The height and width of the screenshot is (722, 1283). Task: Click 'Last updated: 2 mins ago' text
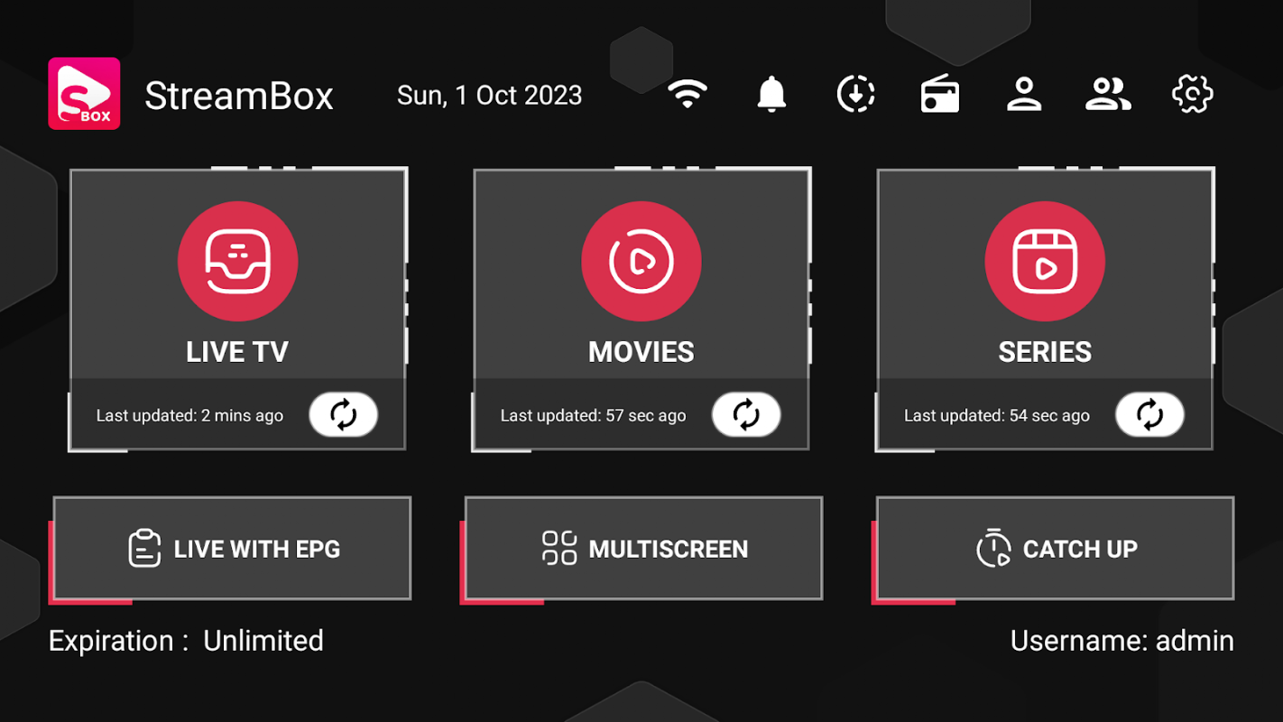coord(189,416)
